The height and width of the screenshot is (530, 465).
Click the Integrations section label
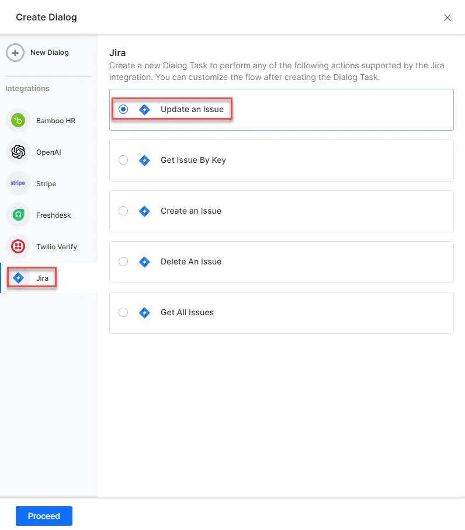27,88
